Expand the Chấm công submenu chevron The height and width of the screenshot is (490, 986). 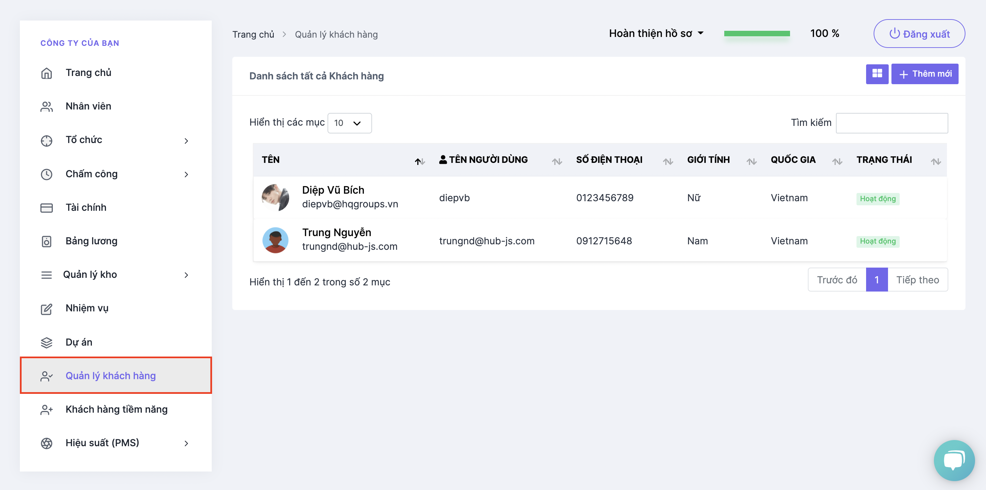(x=186, y=174)
